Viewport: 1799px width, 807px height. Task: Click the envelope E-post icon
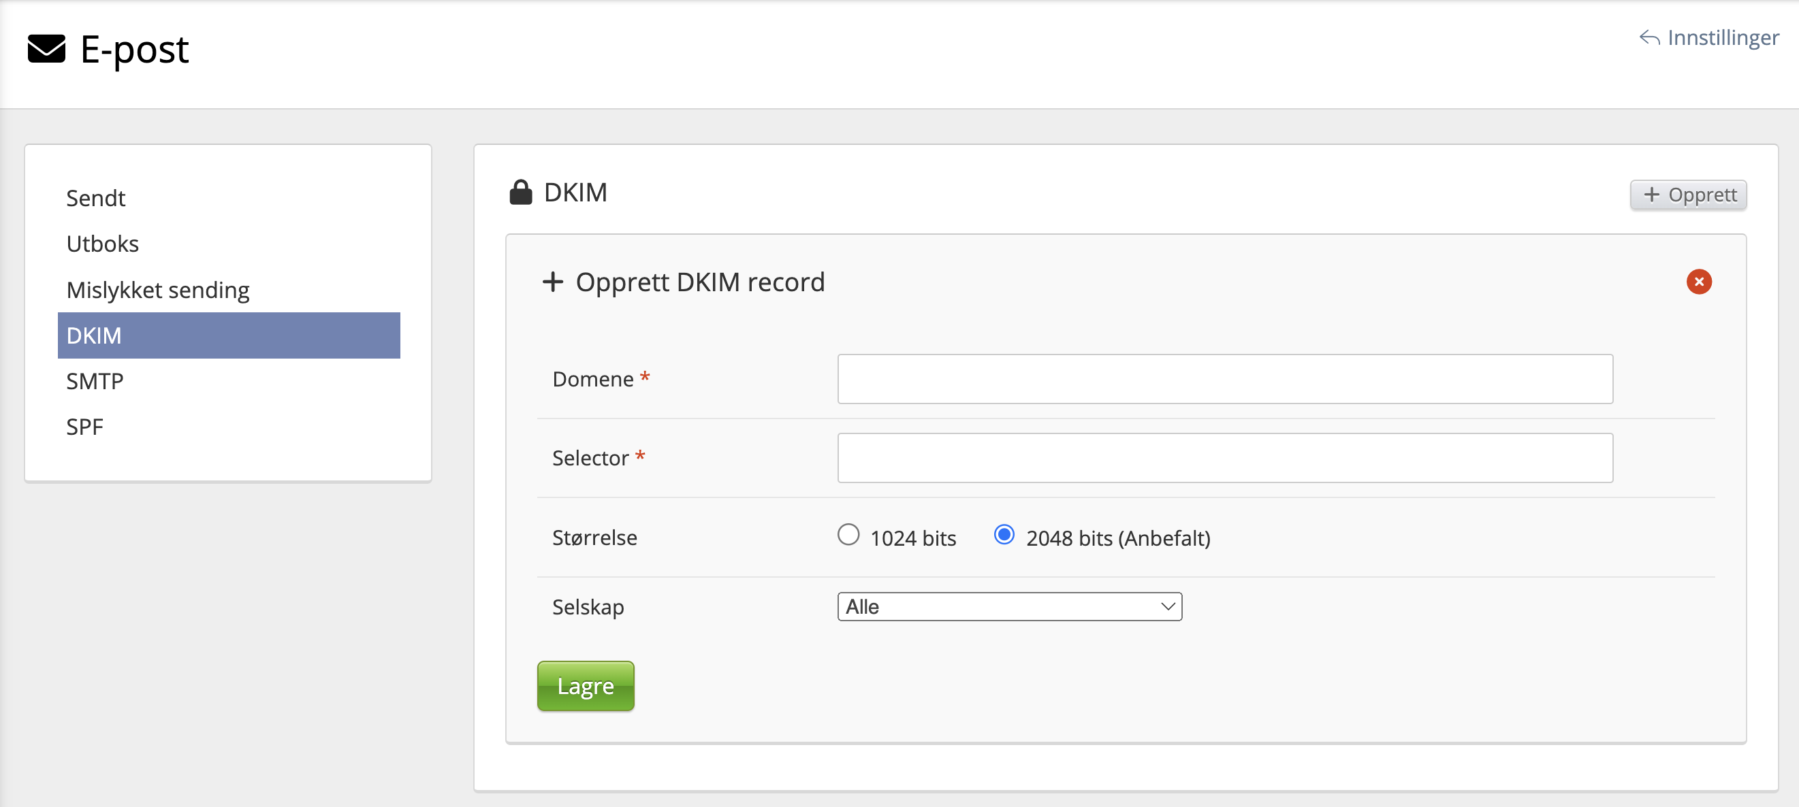pyautogui.click(x=46, y=49)
